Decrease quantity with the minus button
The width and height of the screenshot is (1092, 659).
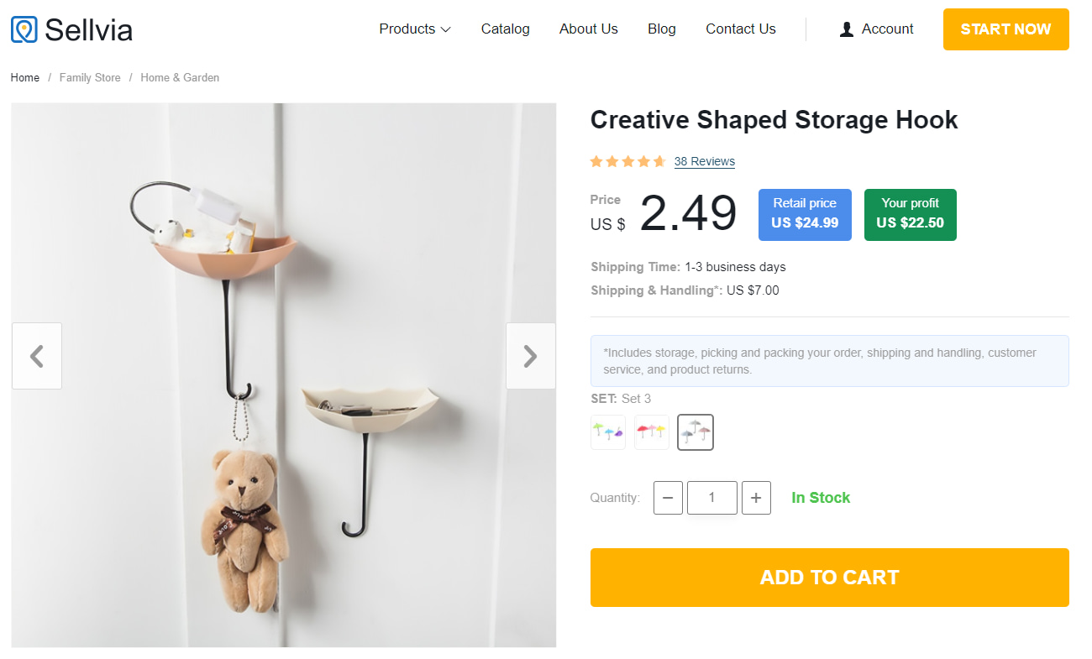click(x=668, y=498)
